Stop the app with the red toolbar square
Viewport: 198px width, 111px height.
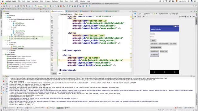tap(61, 6)
